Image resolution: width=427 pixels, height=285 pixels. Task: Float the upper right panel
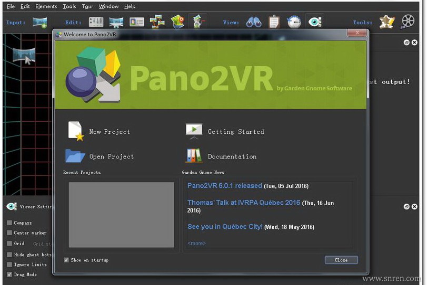coord(406,43)
